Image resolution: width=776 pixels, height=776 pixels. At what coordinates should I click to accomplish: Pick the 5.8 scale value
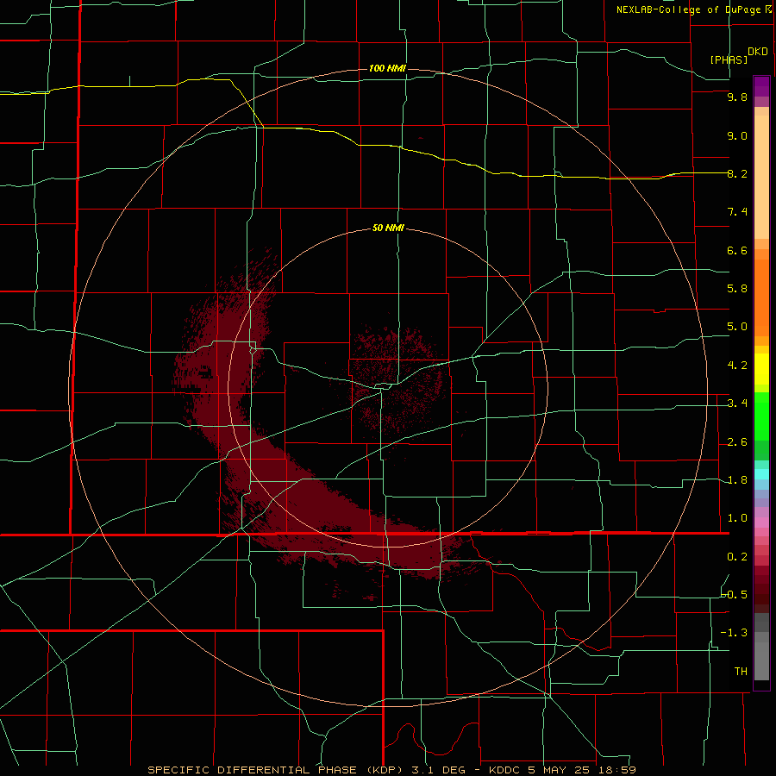pyautogui.click(x=737, y=289)
